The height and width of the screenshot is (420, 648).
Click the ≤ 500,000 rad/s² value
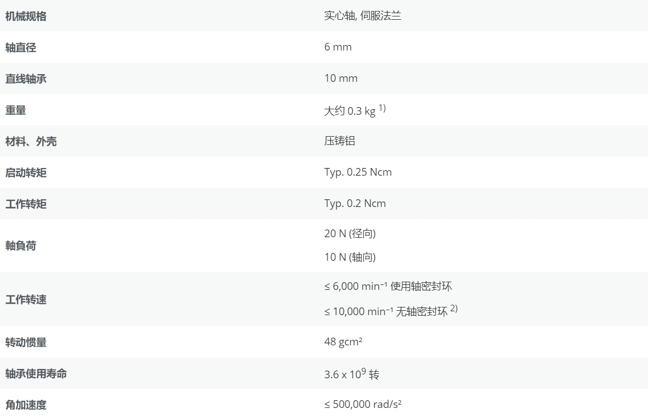[362, 405]
